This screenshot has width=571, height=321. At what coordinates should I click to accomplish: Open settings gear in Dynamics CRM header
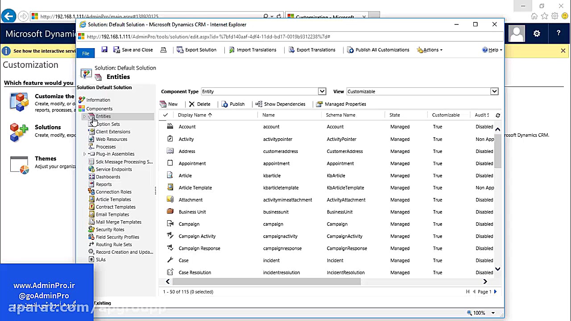point(537,33)
